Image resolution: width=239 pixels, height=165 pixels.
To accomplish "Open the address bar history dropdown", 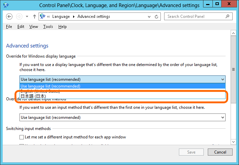I will (149, 16).
